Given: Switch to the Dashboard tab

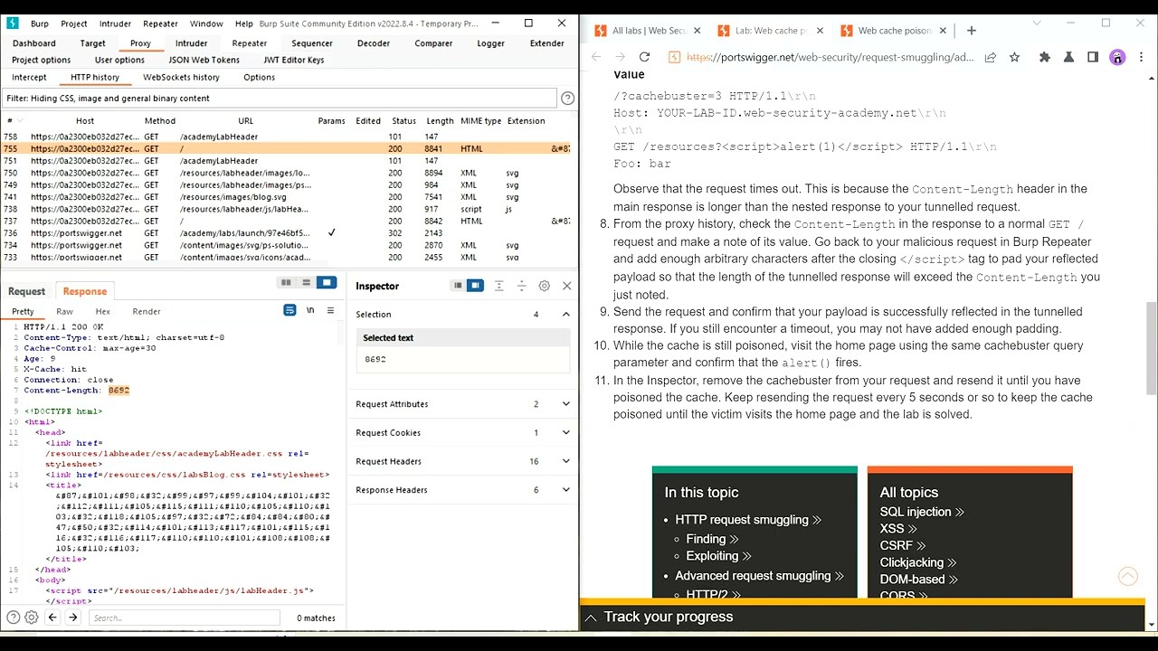Looking at the screenshot, I should (34, 43).
